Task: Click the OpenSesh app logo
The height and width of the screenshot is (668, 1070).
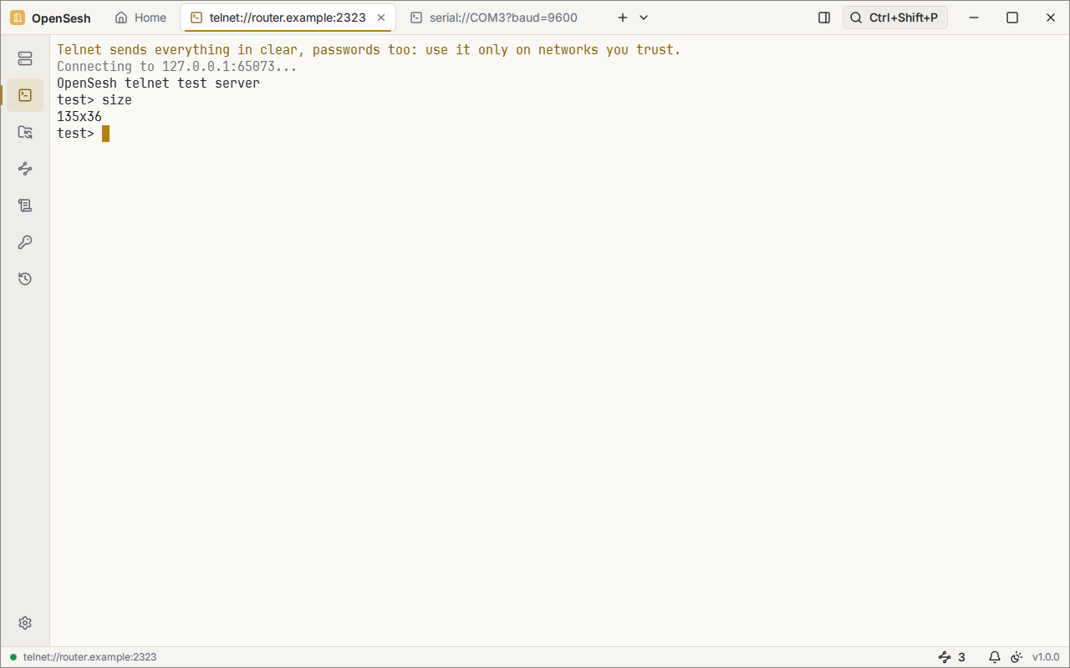Action: coord(18,18)
